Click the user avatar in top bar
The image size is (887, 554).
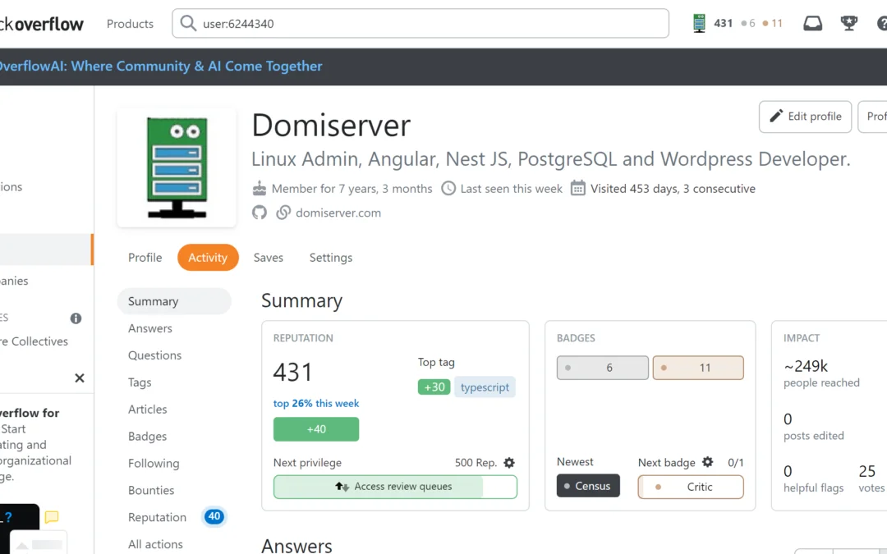click(x=700, y=24)
